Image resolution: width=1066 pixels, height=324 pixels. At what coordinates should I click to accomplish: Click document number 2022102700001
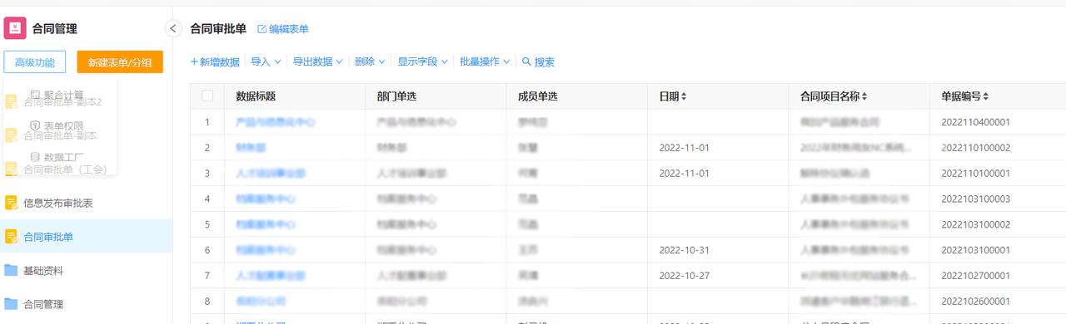pyautogui.click(x=975, y=276)
